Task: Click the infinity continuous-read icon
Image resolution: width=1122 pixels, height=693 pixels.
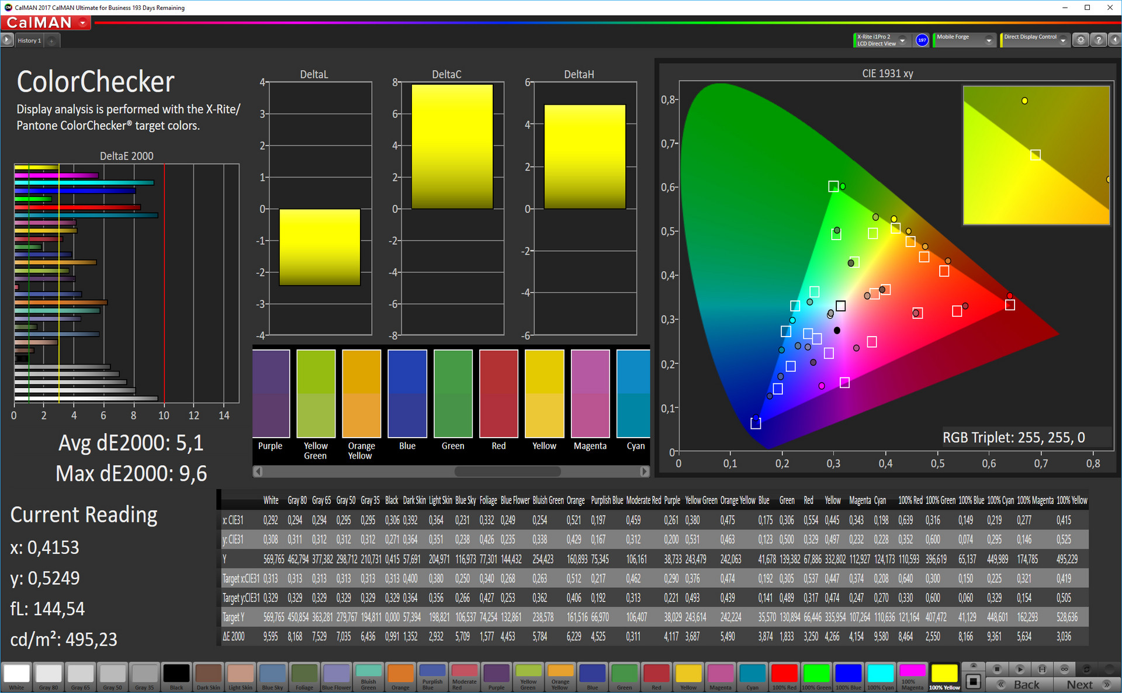Action: point(1064,669)
